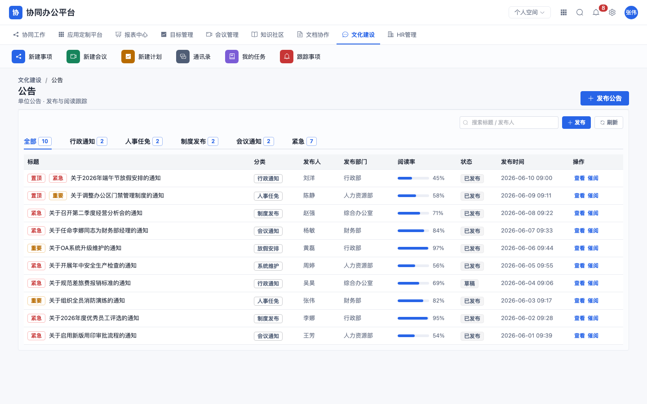Screen dimensions: 647x404
Task: Click the title 关于2026年度优秀员工评选的通知
Action: click(x=94, y=318)
